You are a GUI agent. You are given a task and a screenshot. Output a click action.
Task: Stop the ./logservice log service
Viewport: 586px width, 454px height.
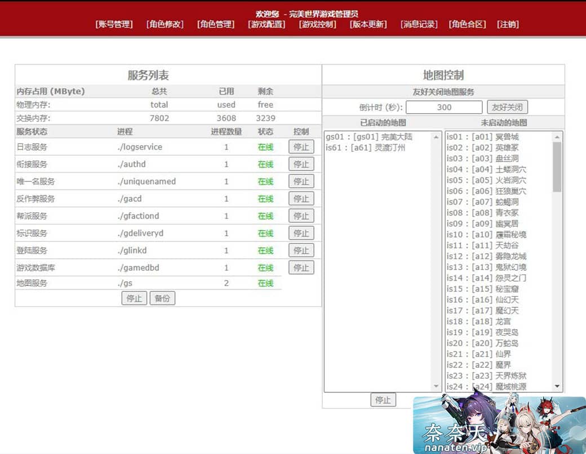[301, 147]
